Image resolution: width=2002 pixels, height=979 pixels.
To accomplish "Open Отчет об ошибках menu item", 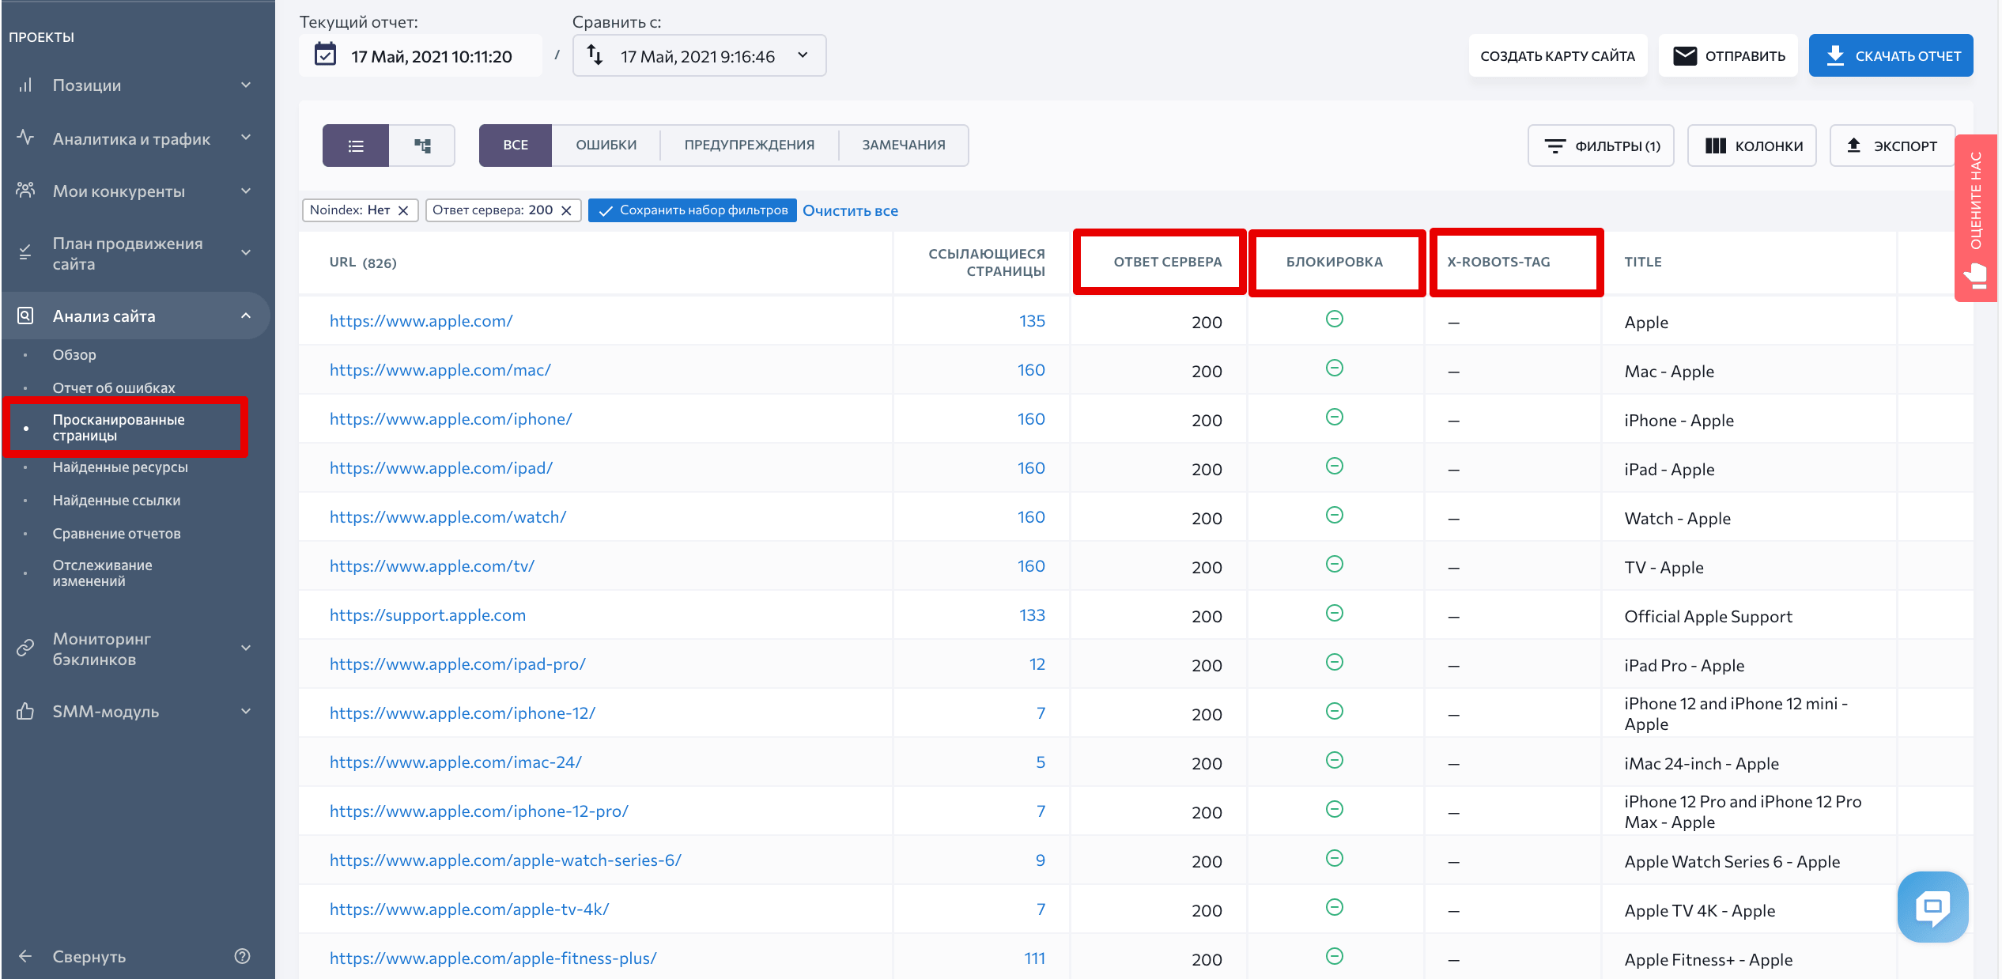I will (114, 388).
